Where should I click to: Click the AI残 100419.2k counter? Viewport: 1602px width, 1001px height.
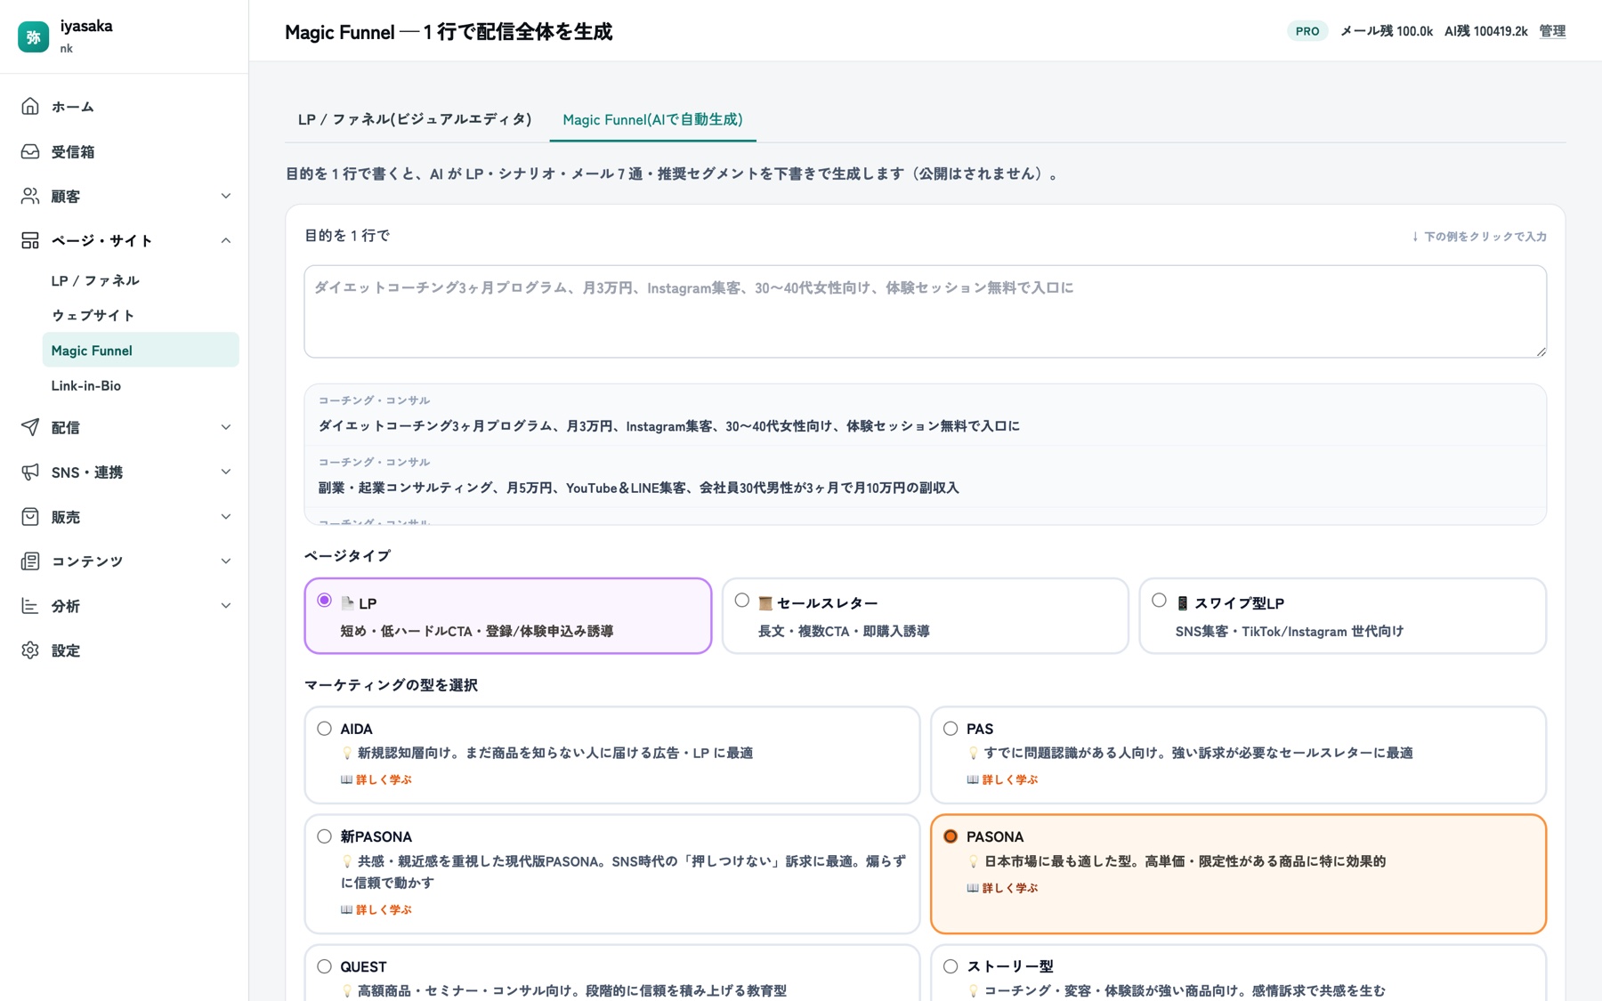(1485, 31)
